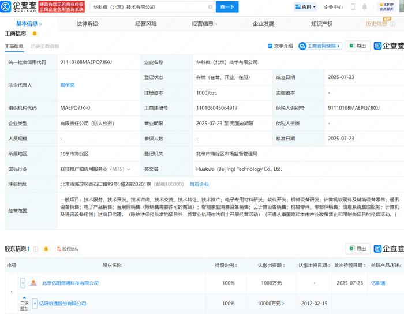Viewport: 404px width, 314px height.
Task: Click the registration number 110108045064917
Action: click(x=216, y=108)
